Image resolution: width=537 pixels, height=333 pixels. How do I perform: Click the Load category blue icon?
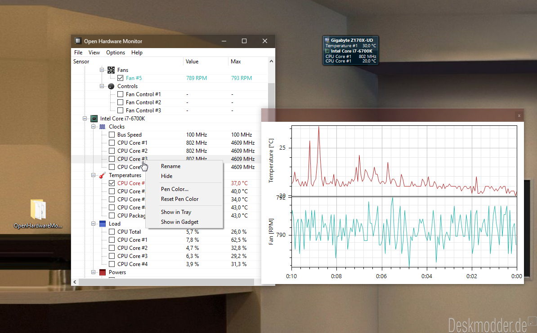click(x=103, y=224)
